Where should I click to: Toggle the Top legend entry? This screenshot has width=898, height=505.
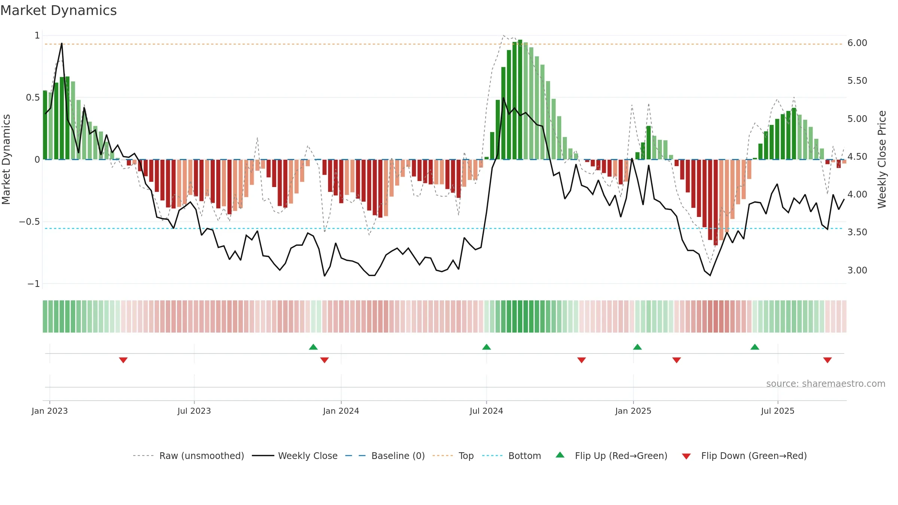click(x=453, y=456)
